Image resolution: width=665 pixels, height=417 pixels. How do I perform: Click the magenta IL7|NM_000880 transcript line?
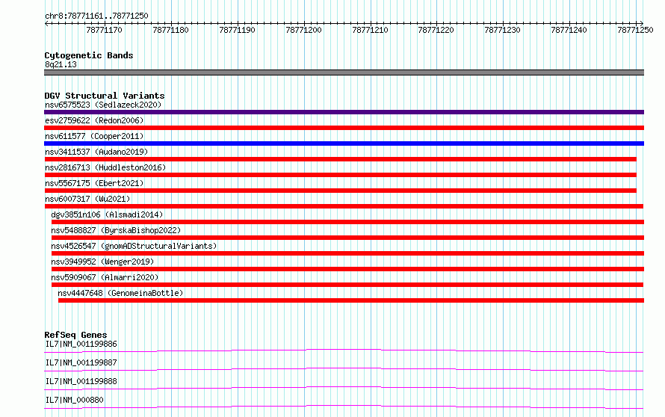(344, 407)
